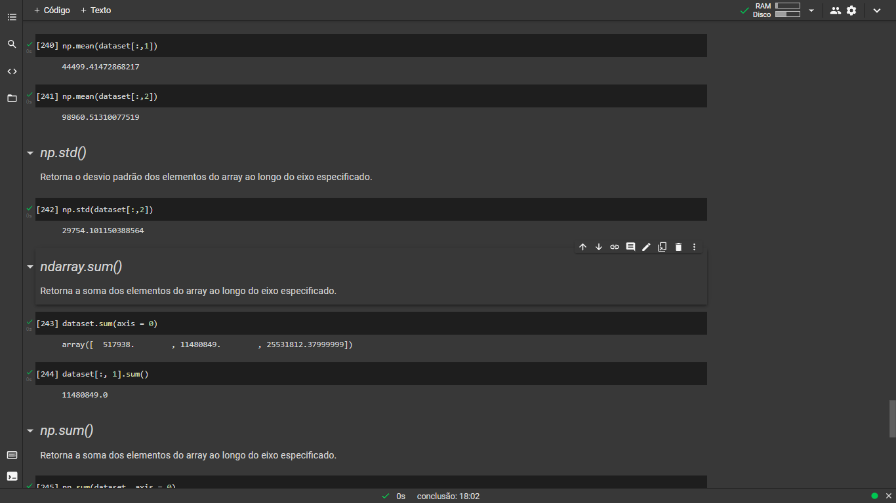Image resolution: width=896 pixels, height=503 pixels.
Task: Click the green connection status dot
Action: click(874, 496)
